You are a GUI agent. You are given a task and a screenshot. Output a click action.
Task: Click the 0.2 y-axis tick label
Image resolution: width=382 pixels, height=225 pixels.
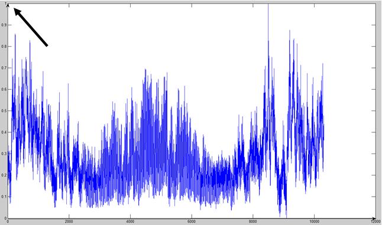coord(4,175)
